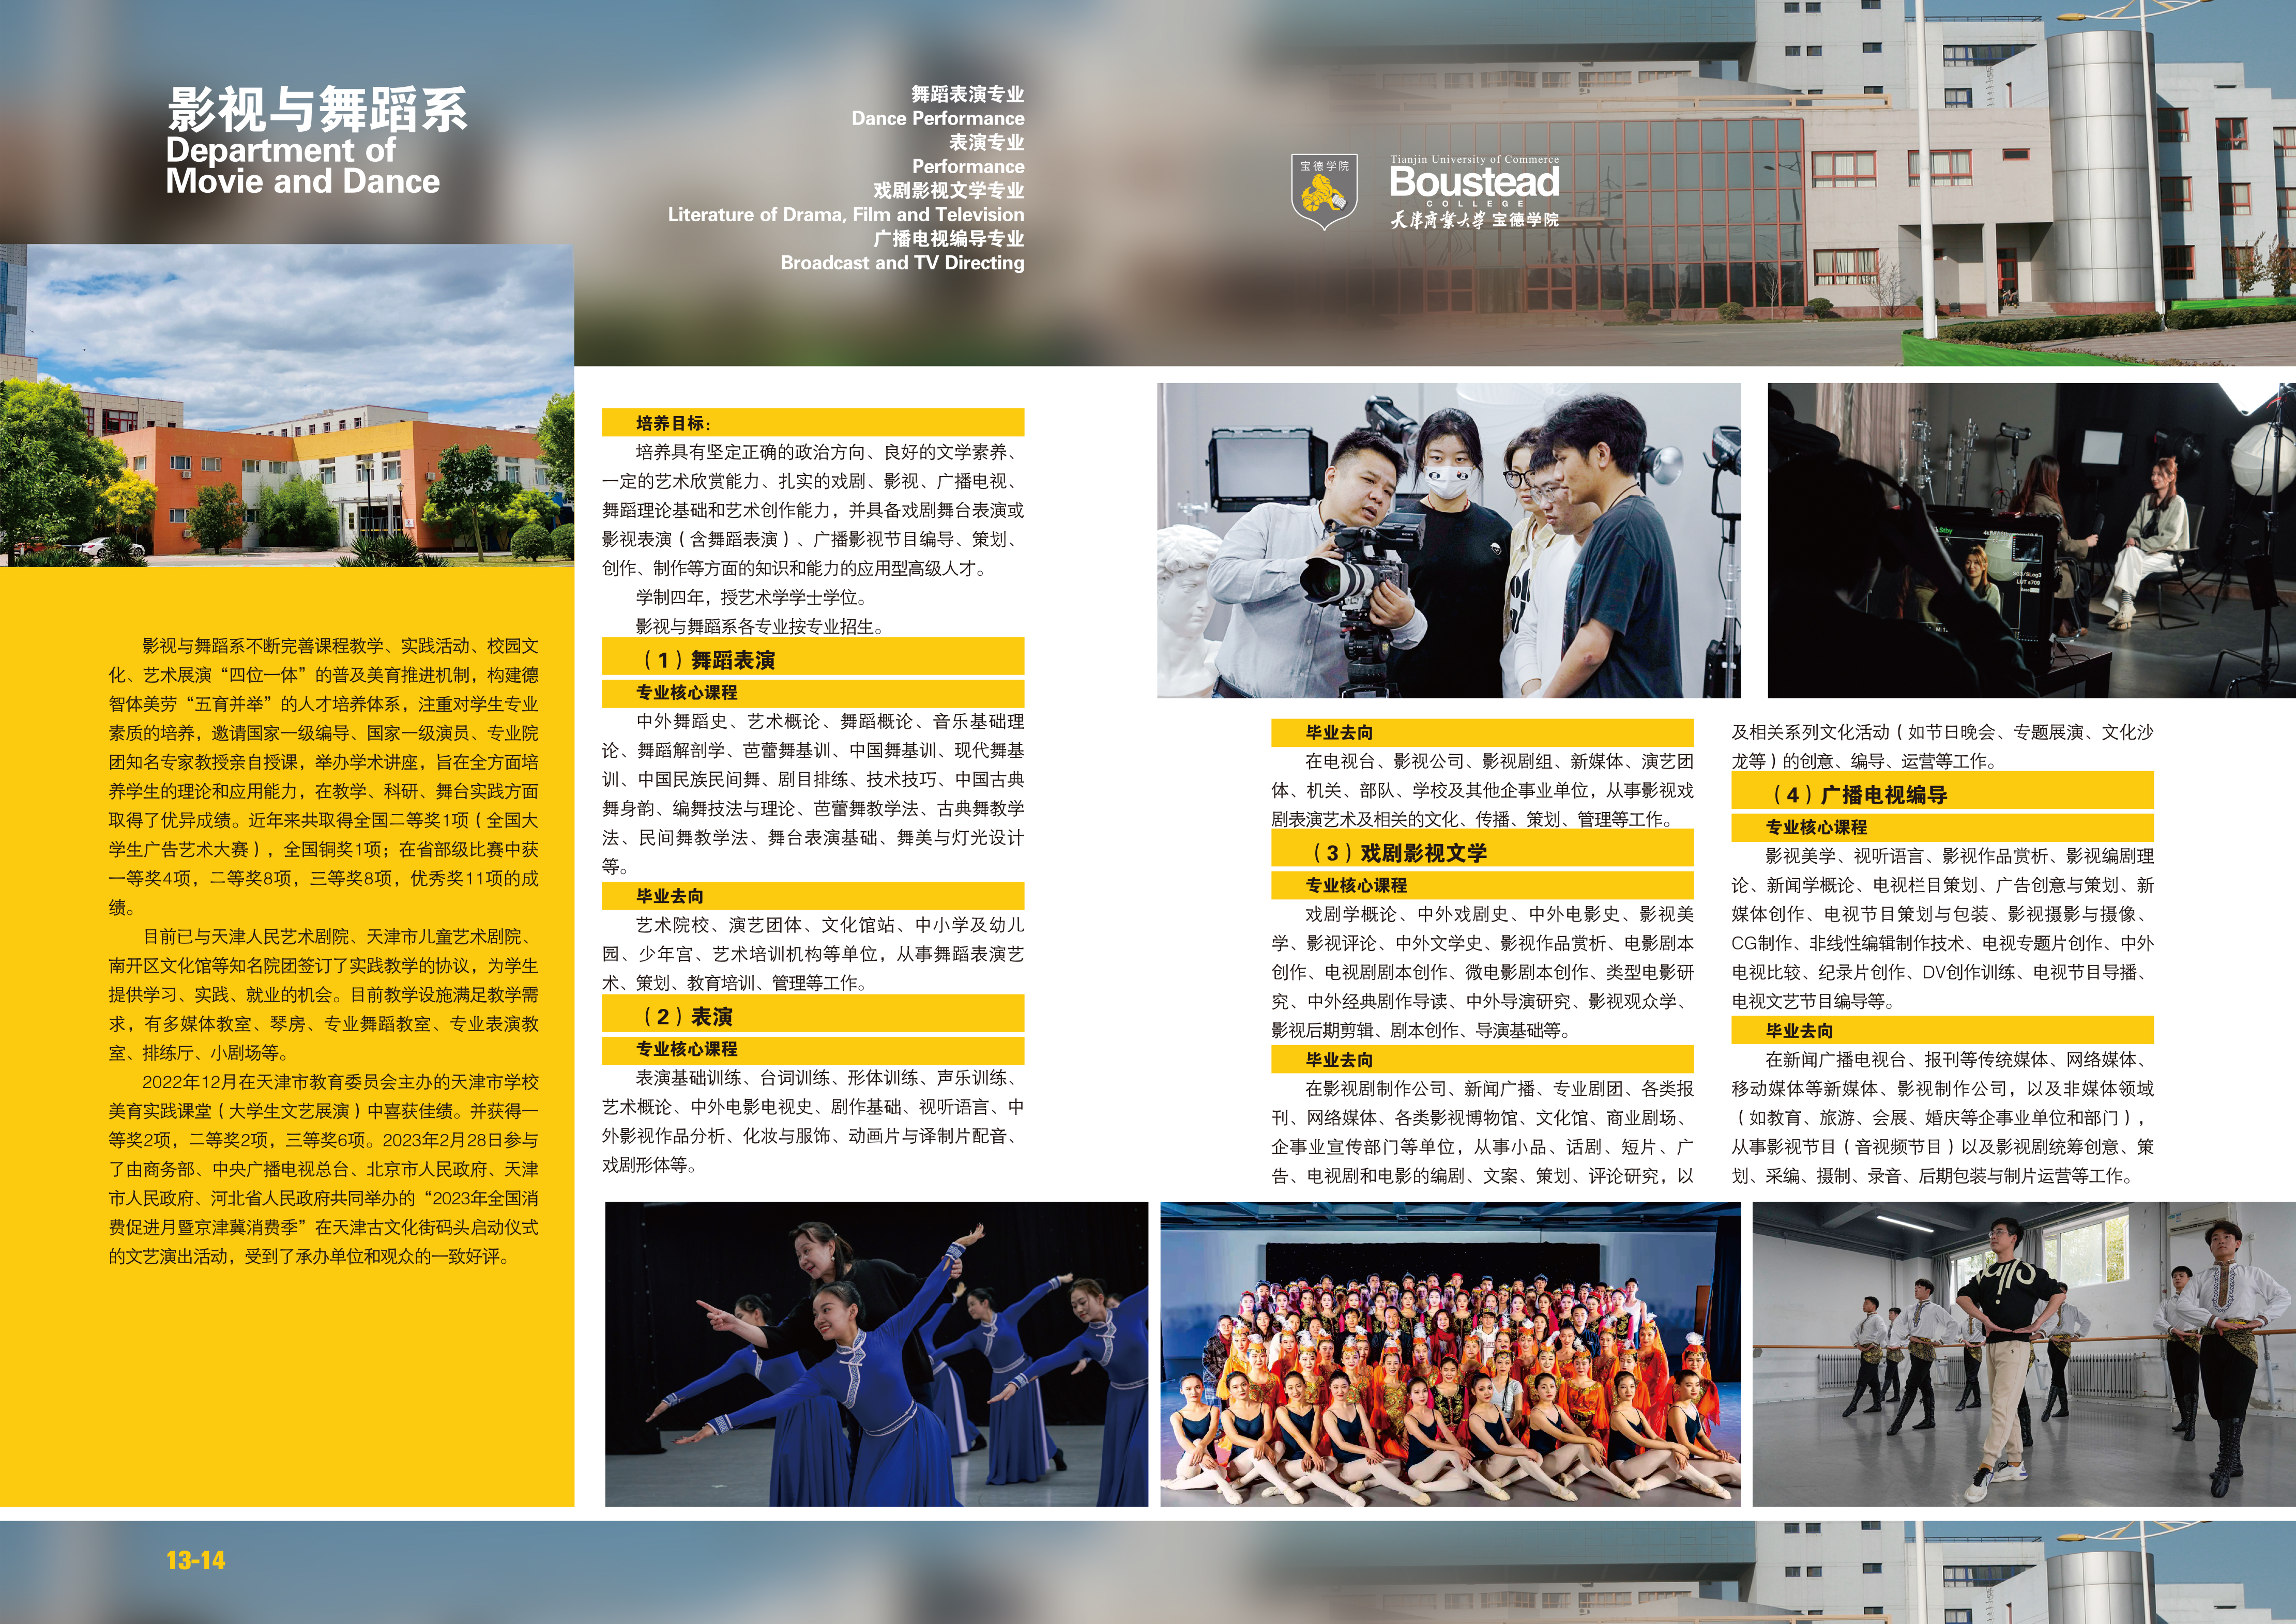
Task: Click the Dance Performance text in header
Action: 938,118
